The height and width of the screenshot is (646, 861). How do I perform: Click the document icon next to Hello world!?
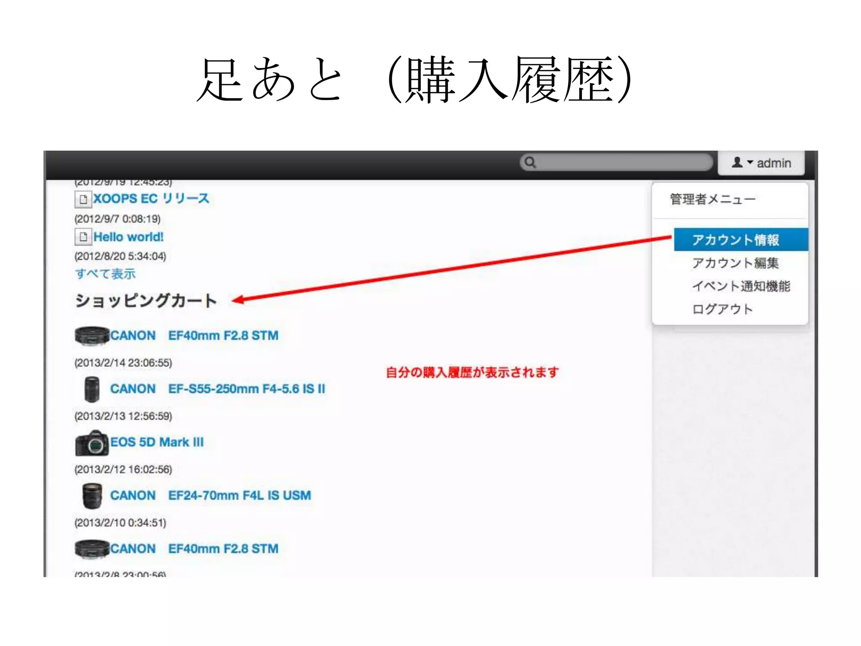(x=83, y=237)
